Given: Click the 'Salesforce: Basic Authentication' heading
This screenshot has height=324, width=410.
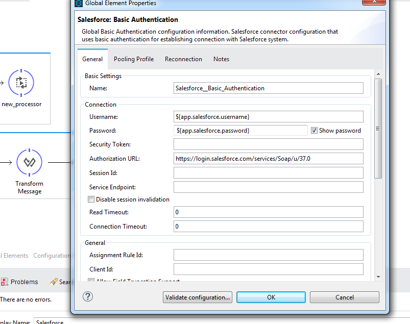Looking at the screenshot, I should pos(128,19).
